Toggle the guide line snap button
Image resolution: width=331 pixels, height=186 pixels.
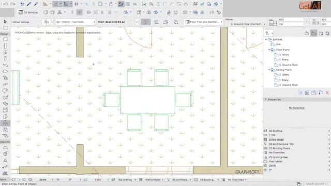[55, 4]
